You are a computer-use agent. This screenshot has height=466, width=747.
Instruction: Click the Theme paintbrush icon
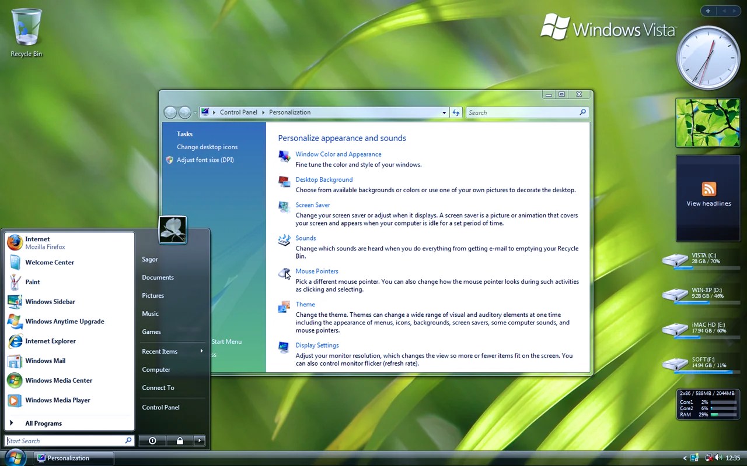point(284,306)
